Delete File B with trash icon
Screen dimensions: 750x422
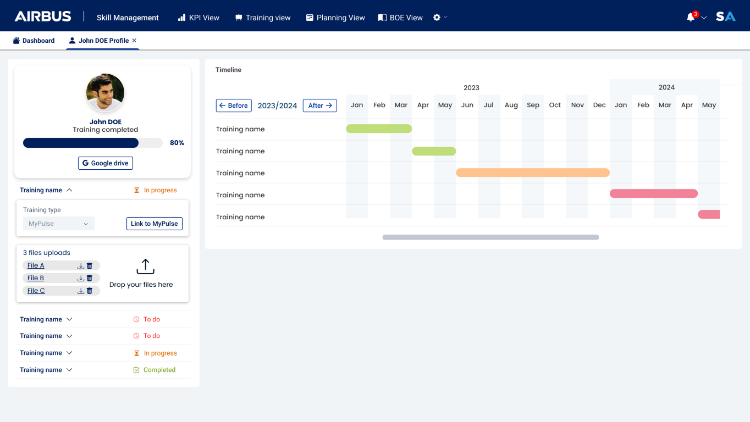tap(90, 279)
